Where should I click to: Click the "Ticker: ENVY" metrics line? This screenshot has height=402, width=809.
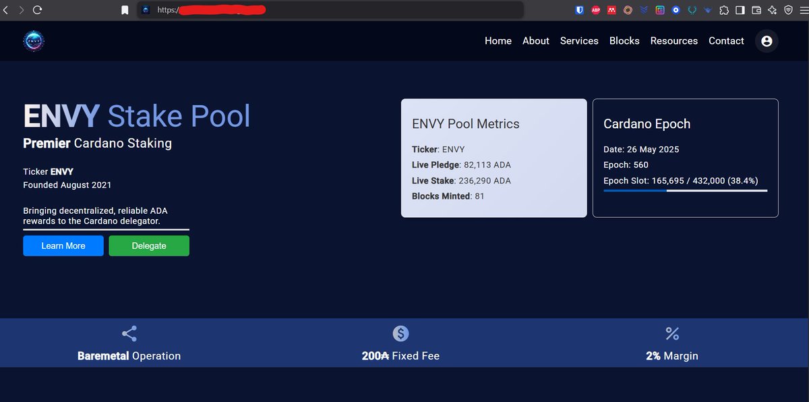[438, 150]
